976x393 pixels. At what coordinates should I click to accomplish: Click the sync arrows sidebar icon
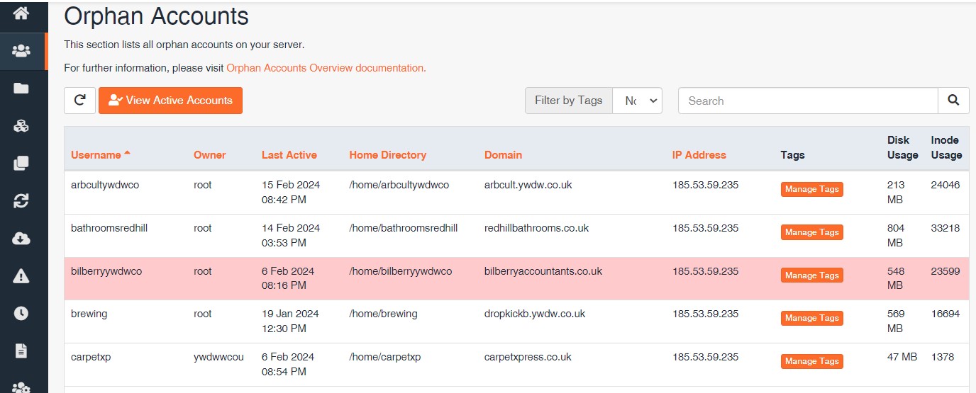pyautogui.click(x=21, y=201)
